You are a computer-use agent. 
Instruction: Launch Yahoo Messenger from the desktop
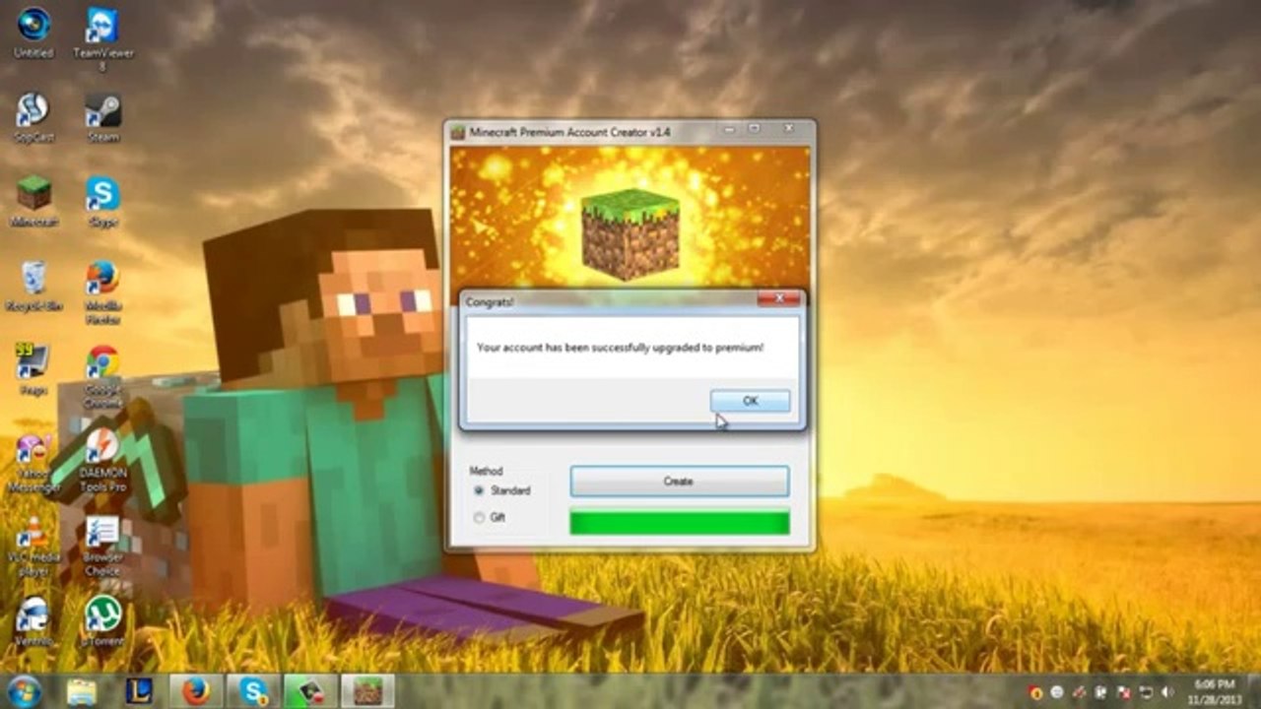tap(33, 462)
